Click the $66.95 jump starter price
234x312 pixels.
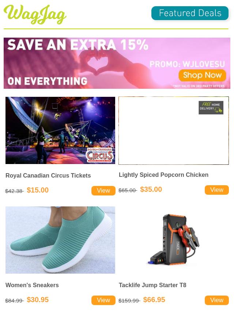[x=154, y=300]
